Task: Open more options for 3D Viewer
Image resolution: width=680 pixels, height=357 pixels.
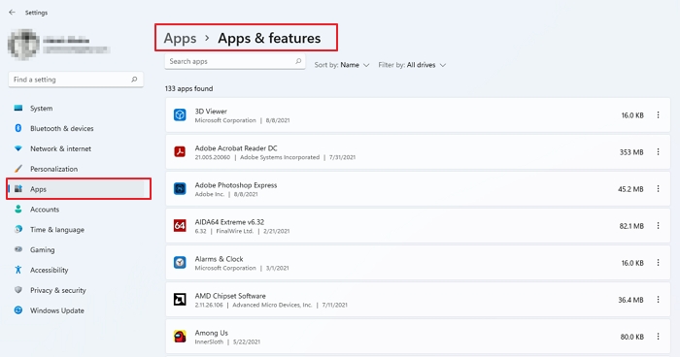Action: pos(658,114)
